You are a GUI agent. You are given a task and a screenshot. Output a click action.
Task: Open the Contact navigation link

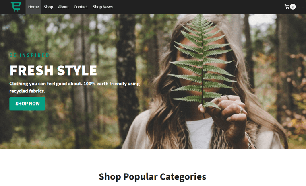tap(81, 7)
